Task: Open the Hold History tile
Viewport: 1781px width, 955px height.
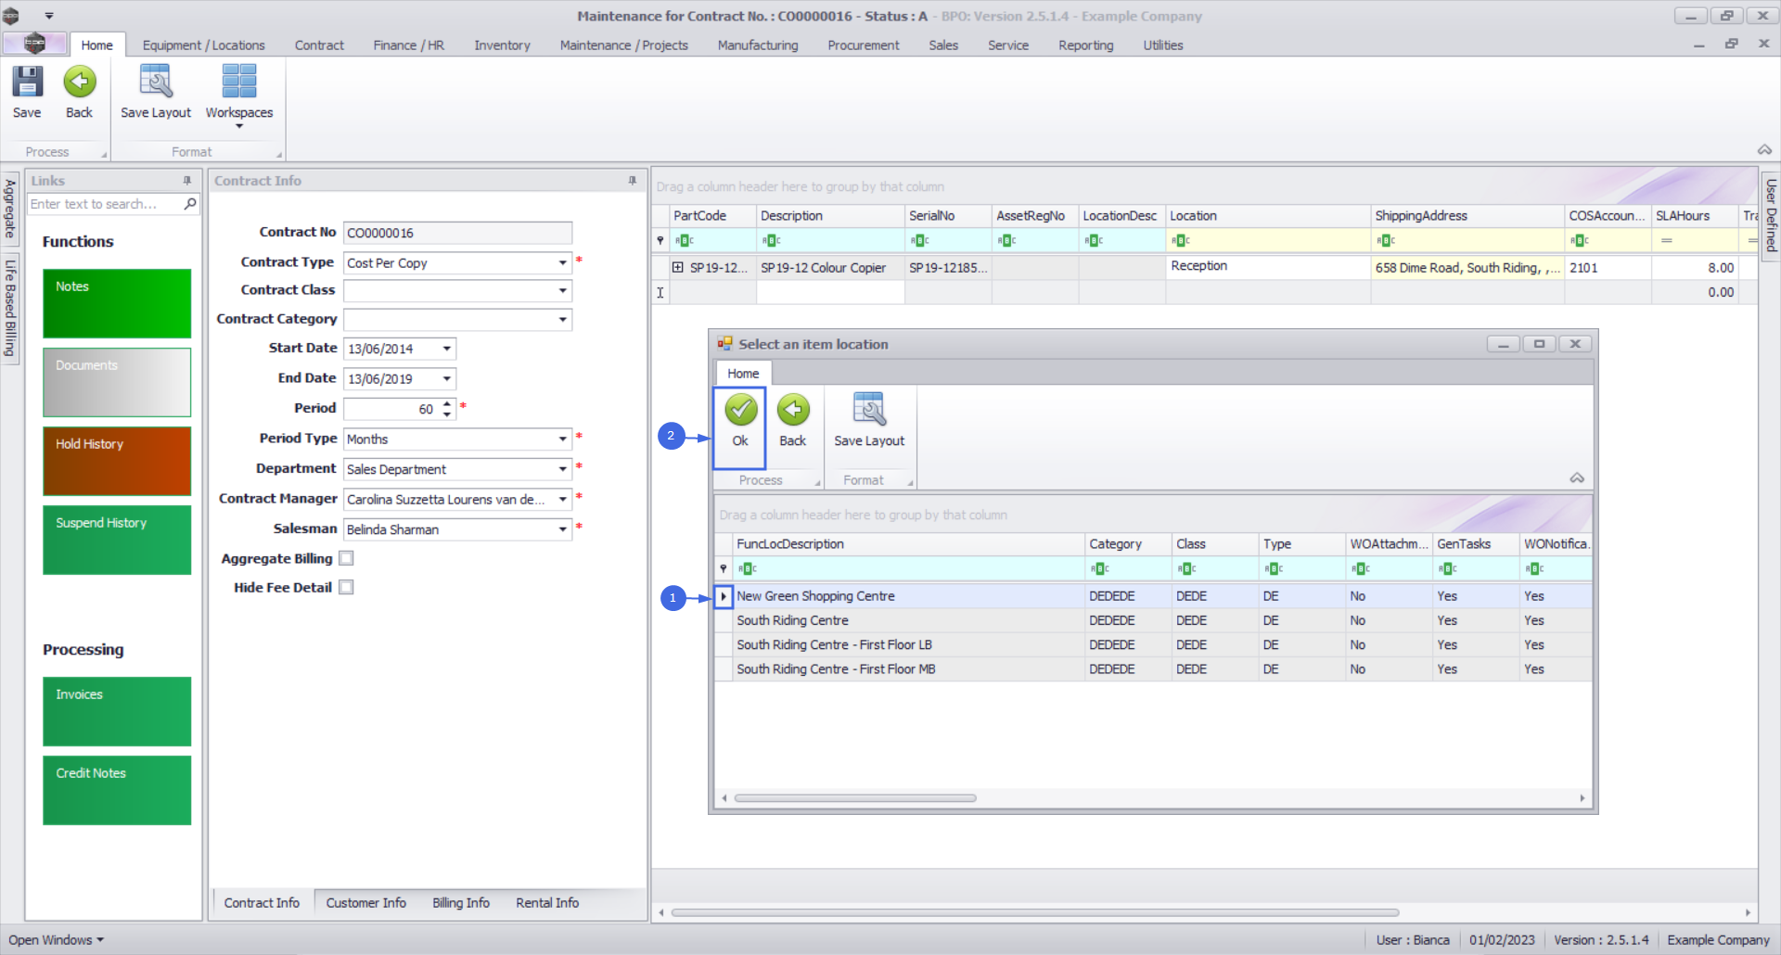Action: [117, 461]
